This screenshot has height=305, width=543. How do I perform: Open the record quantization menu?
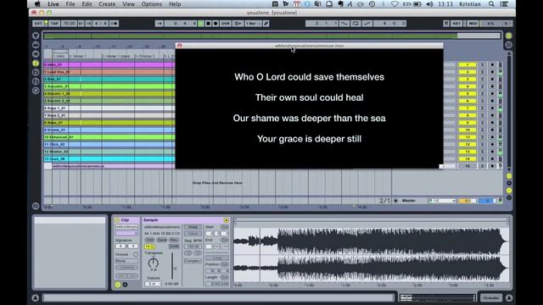(238, 24)
